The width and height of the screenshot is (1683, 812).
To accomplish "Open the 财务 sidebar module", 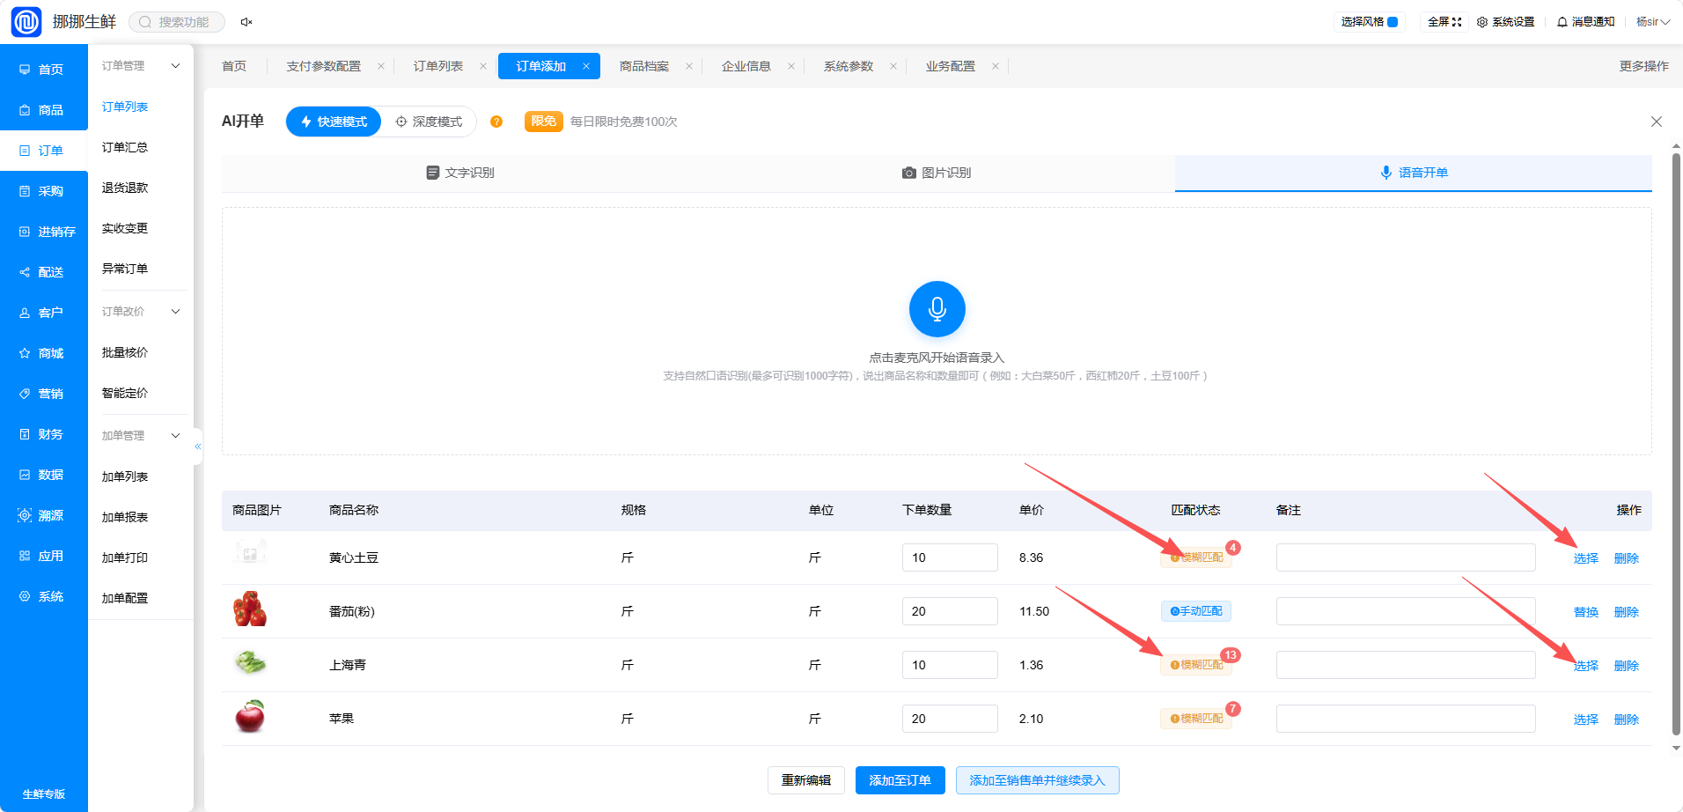I will coord(44,434).
